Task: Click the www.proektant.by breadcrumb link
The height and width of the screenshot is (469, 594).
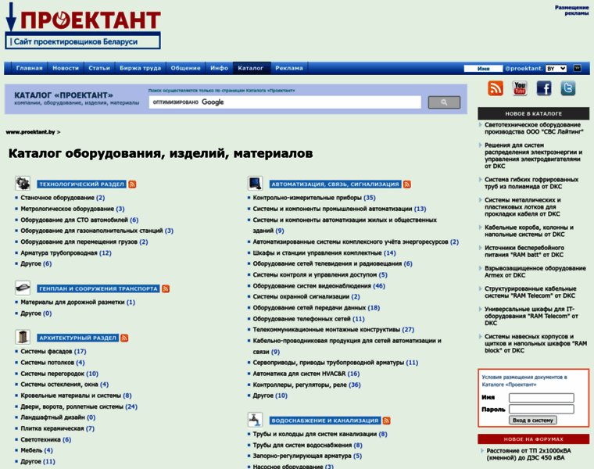Action: (x=30, y=132)
